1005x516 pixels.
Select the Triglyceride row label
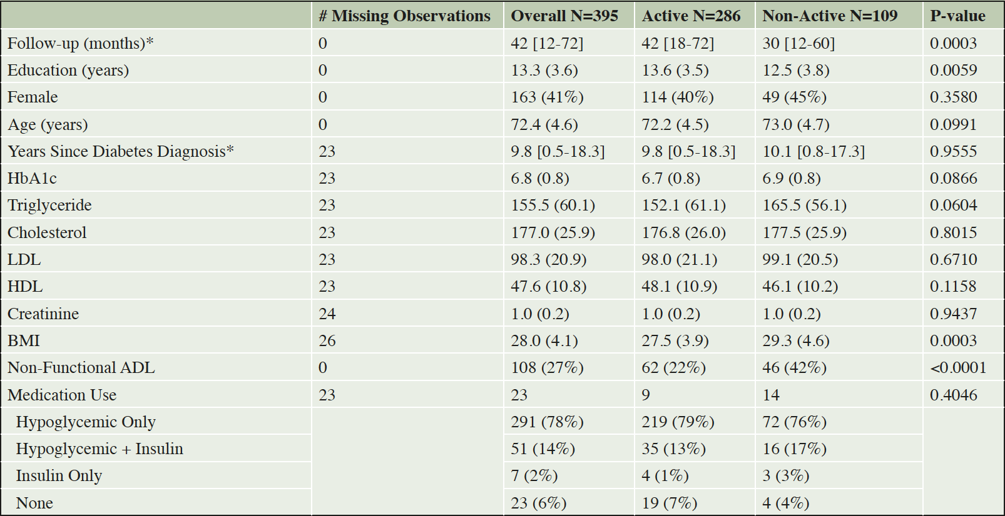pyautogui.click(x=49, y=206)
